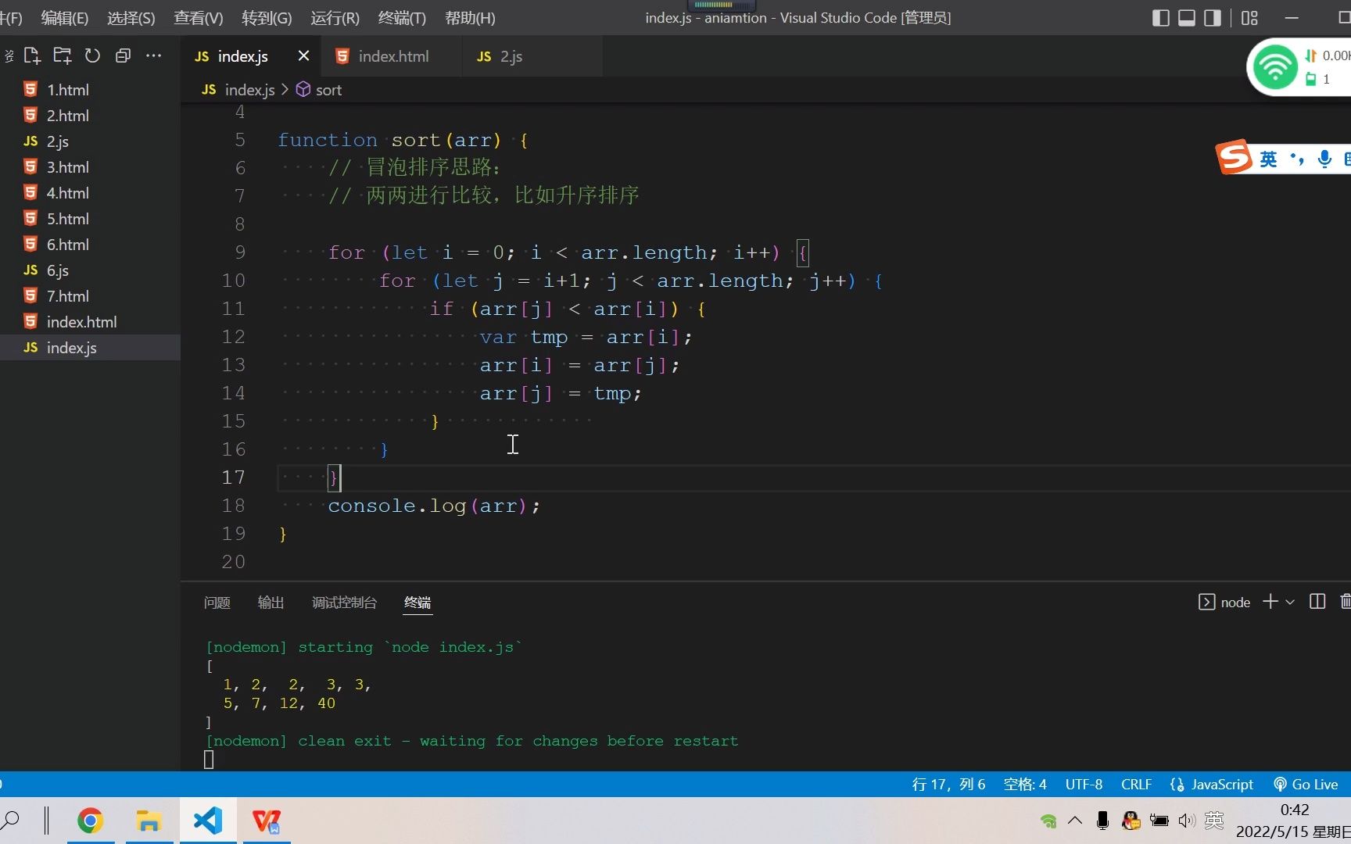Open File Explorer from taskbar

tap(149, 821)
